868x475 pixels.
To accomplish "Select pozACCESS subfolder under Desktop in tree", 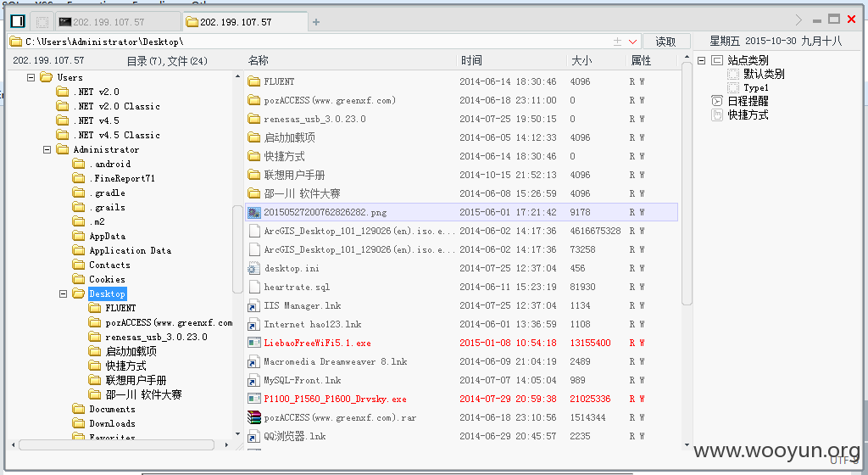I will [160, 322].
